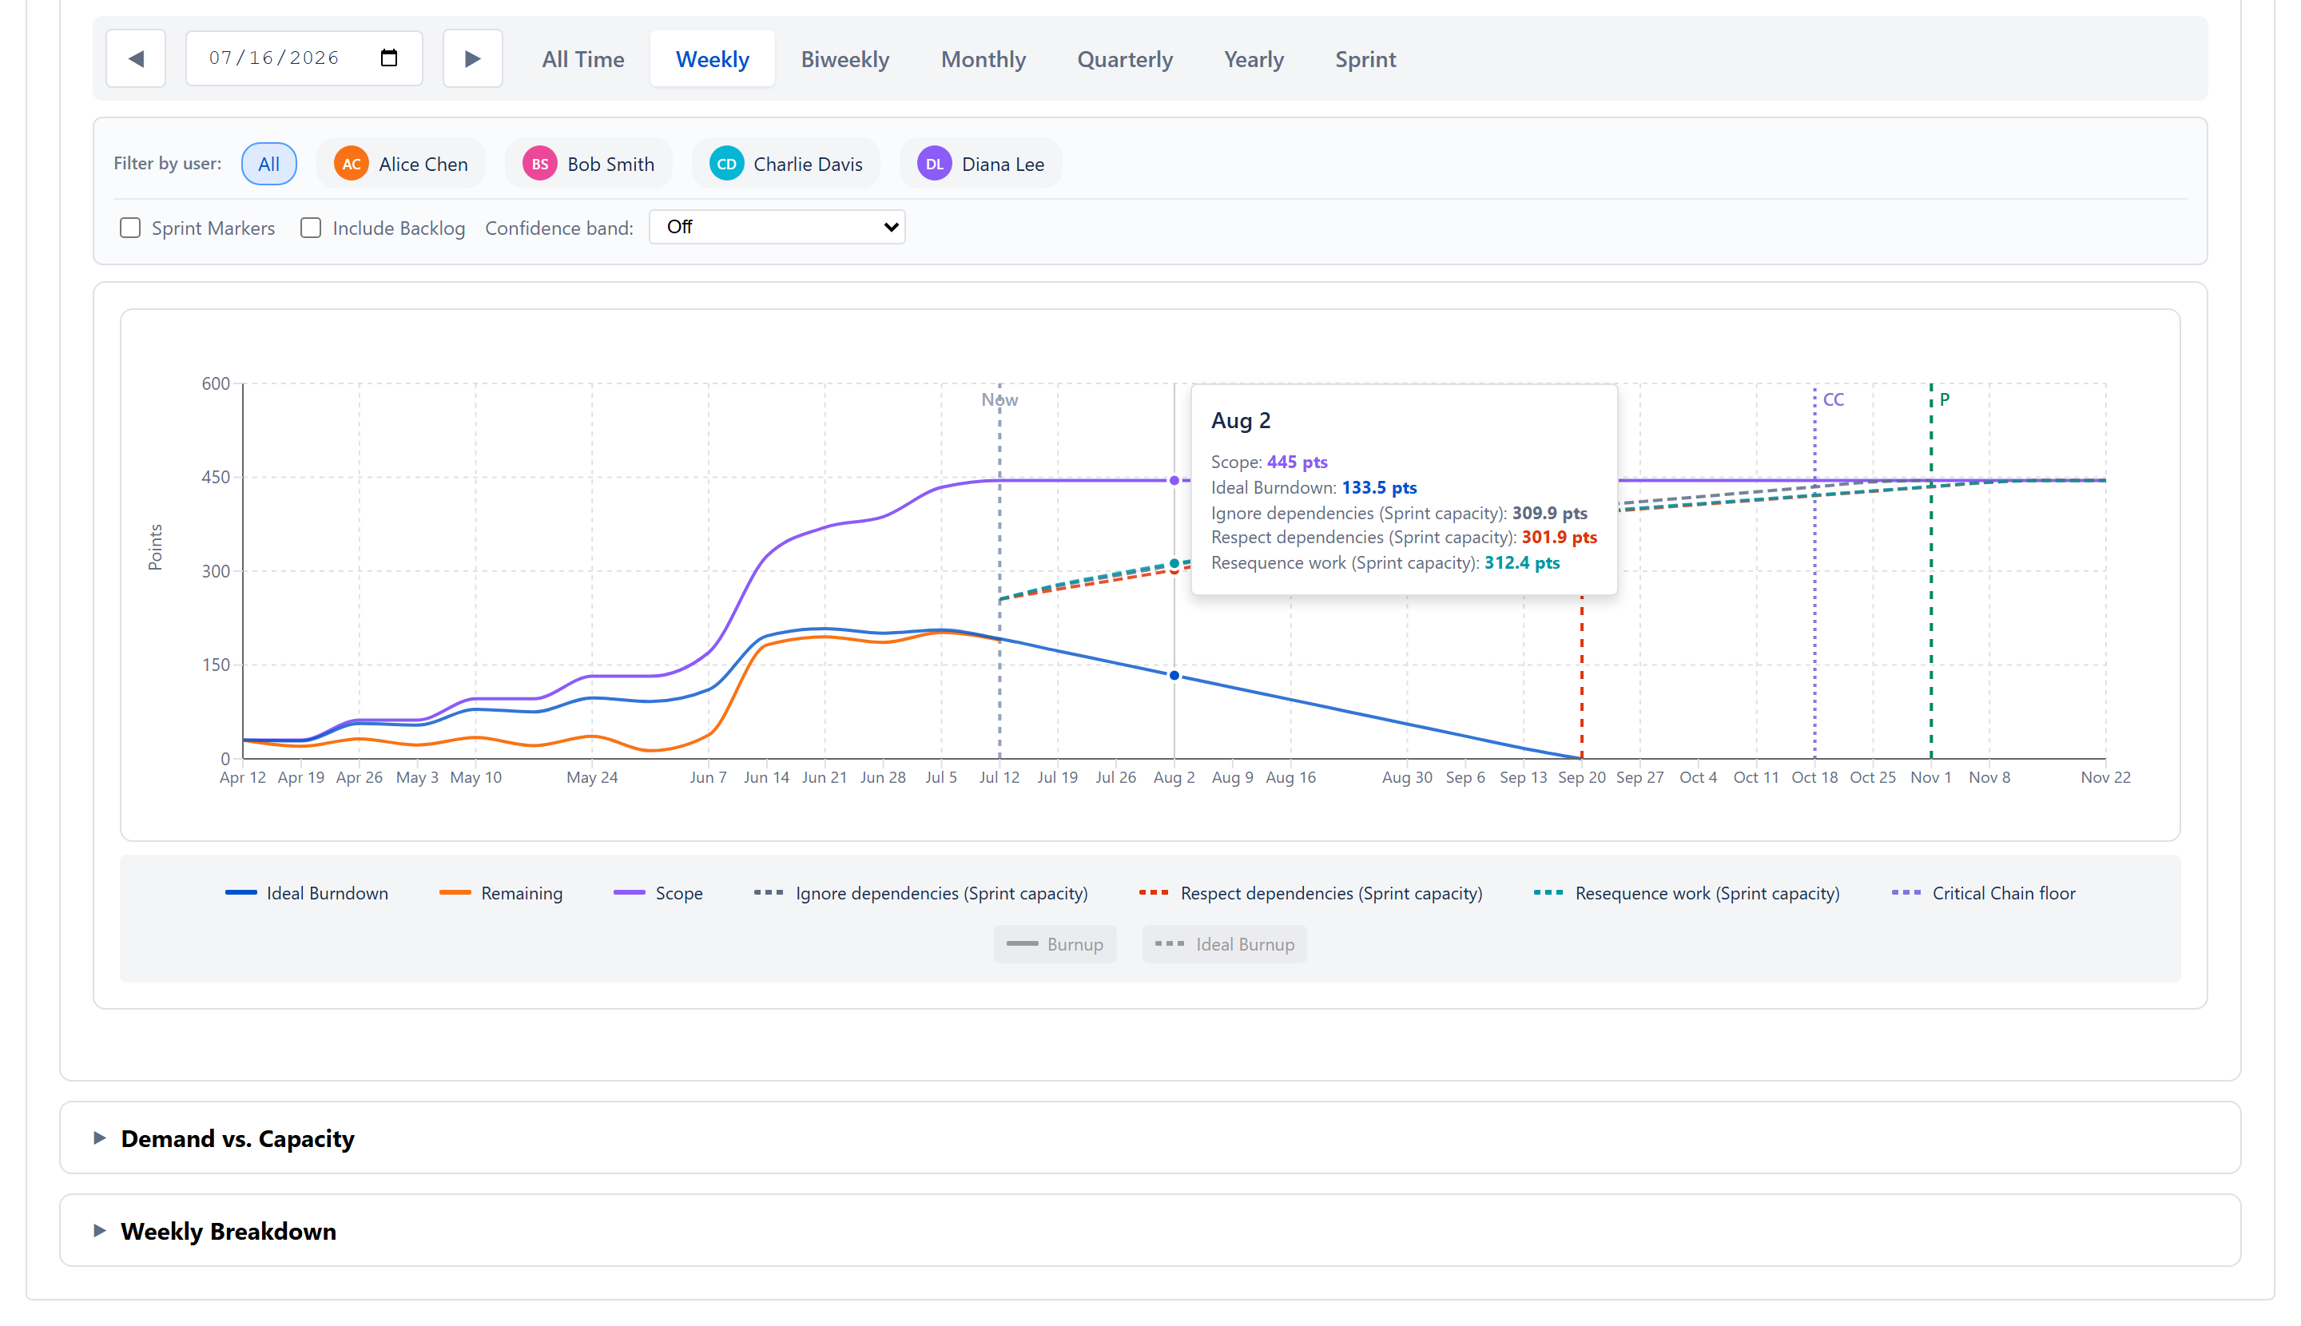Open the calendar picker icon in the date field

click(x=389, y=58)
